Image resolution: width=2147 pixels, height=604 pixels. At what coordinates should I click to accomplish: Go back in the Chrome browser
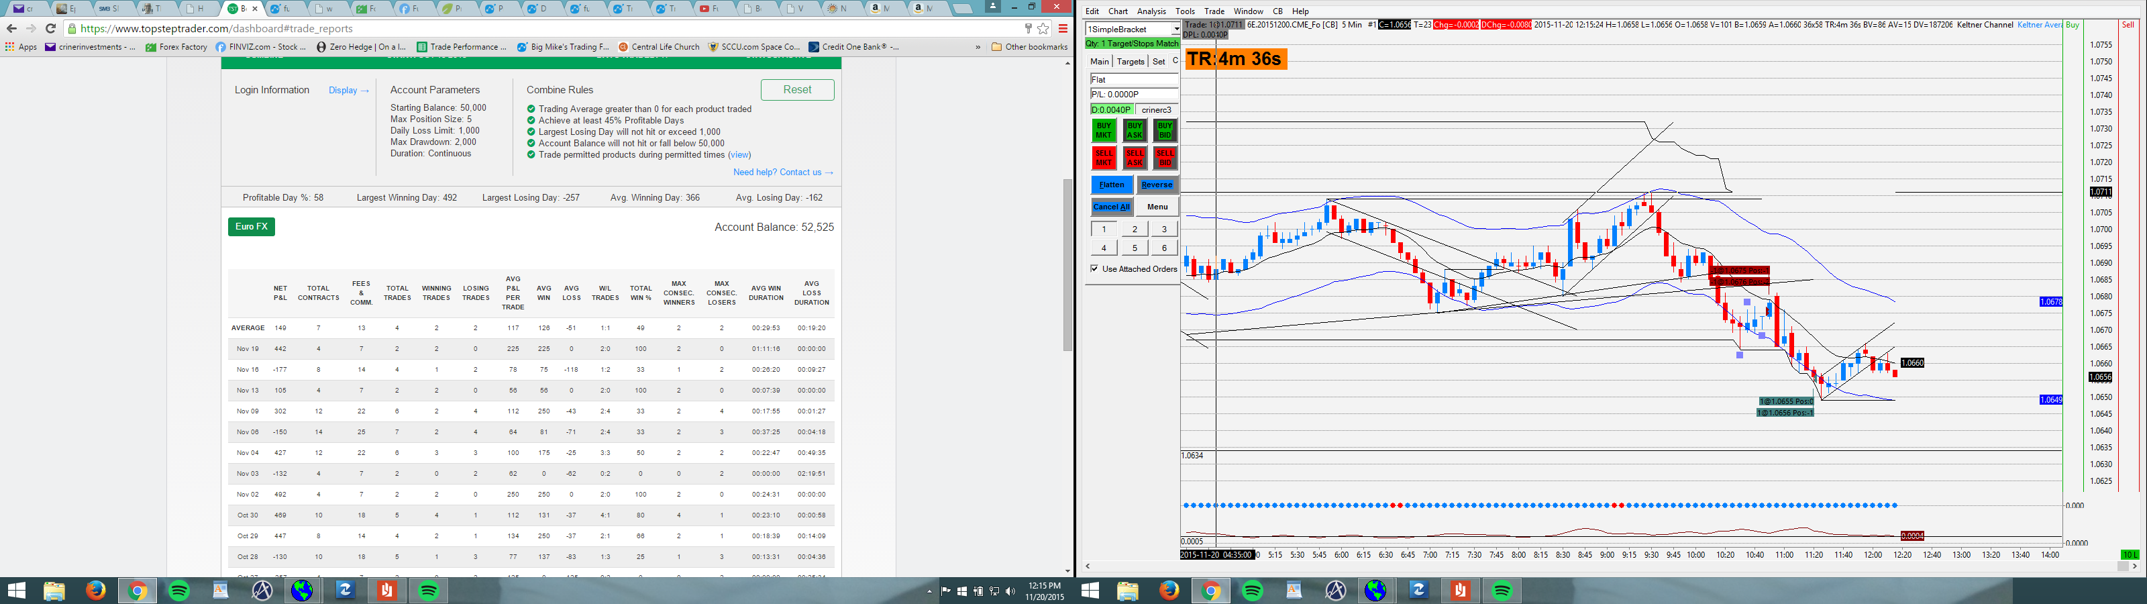[11, 28]
